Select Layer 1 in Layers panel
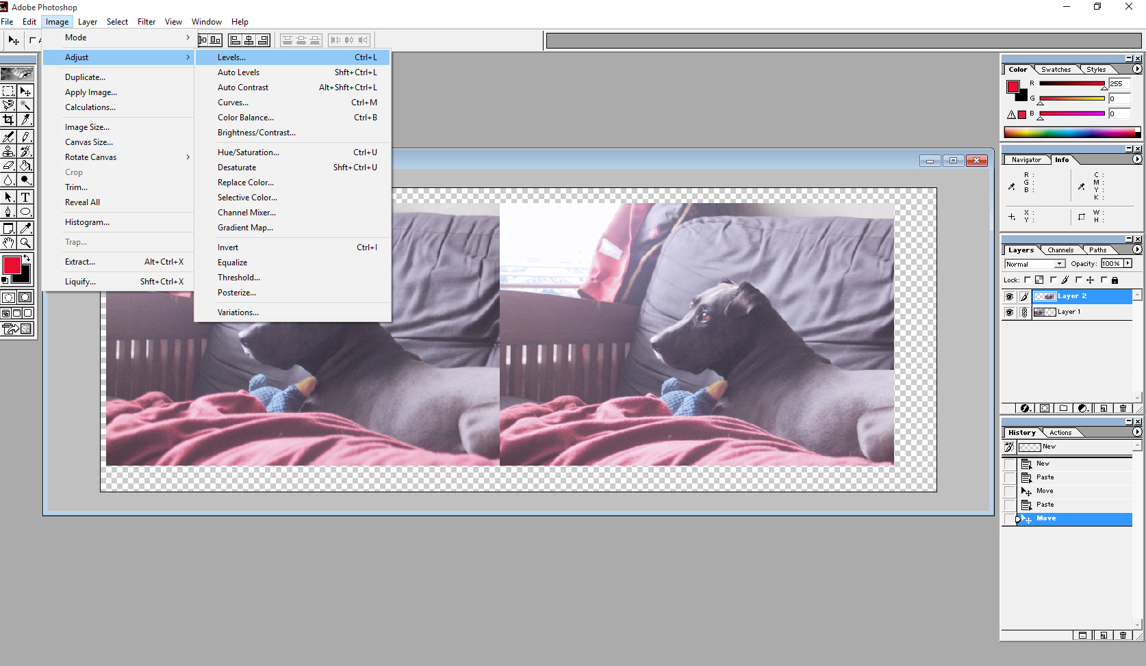Viewport: 1146px width, 666px height. (1082, 312)
